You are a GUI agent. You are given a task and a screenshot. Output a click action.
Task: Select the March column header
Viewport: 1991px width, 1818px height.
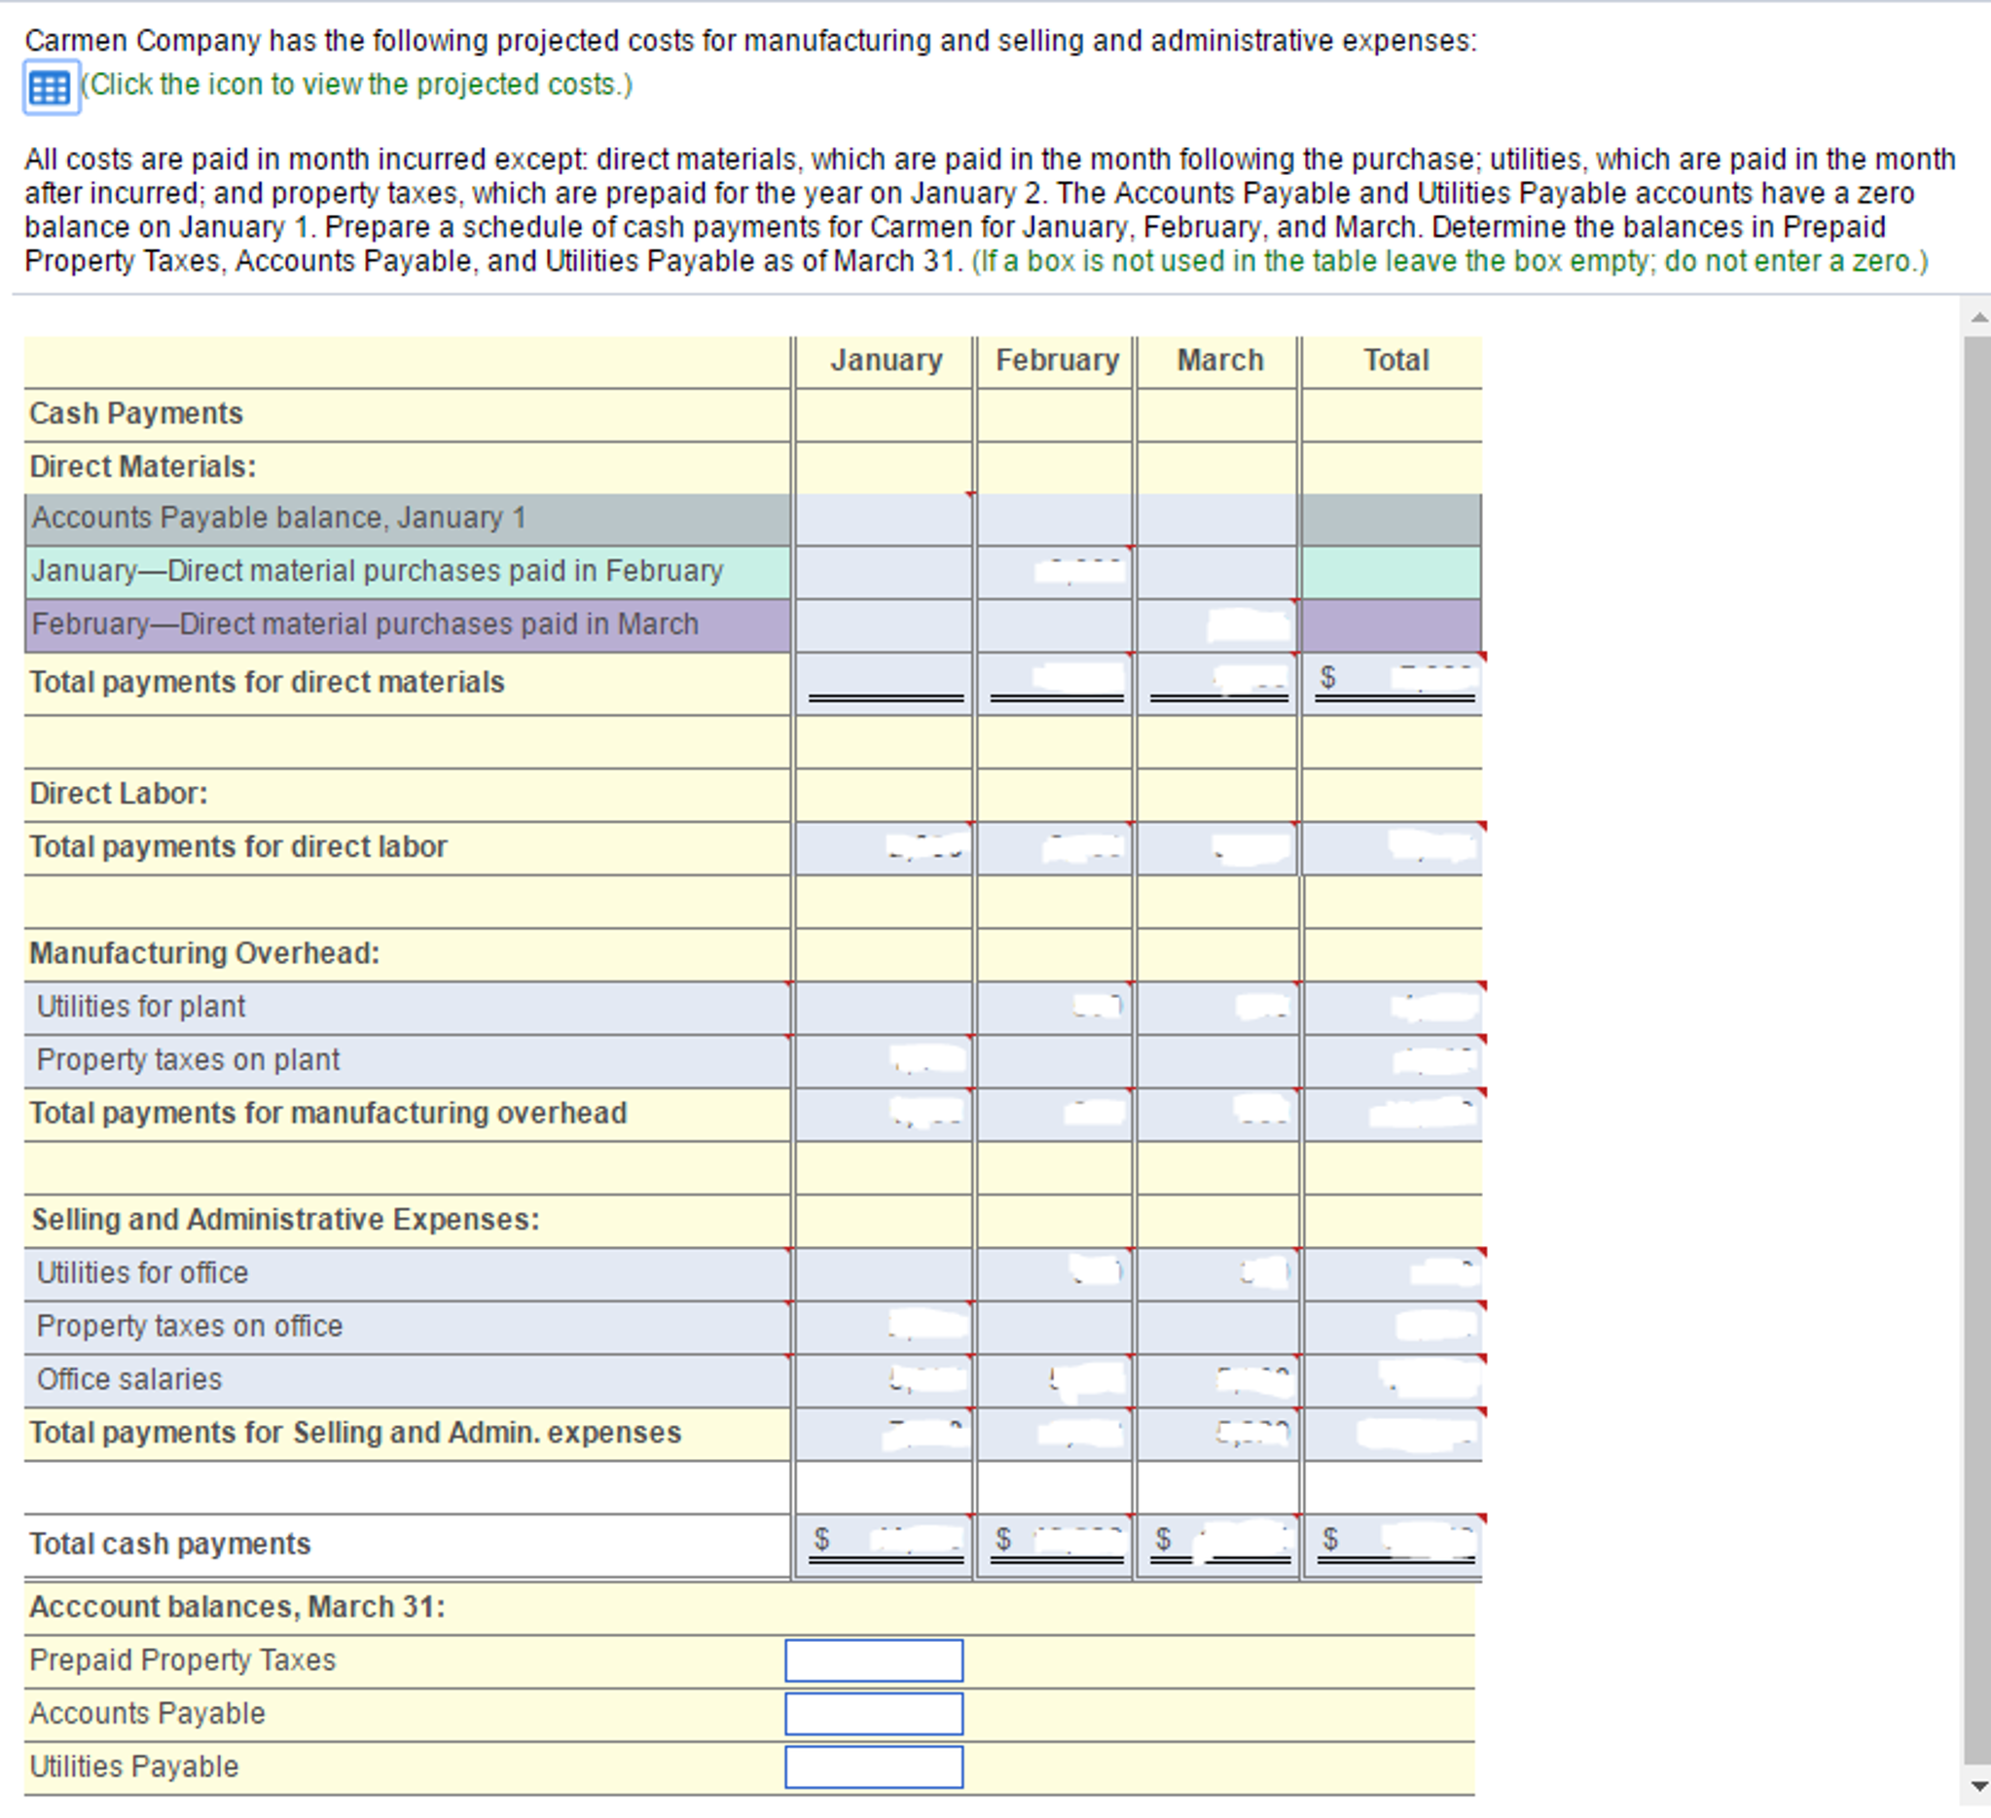1218,360
